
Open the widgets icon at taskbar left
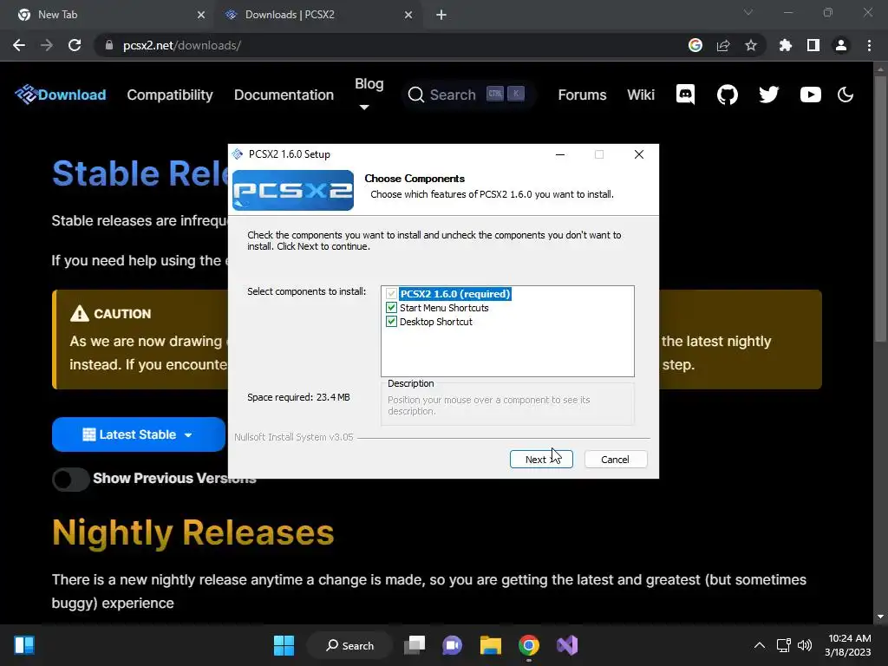point(24,645)
